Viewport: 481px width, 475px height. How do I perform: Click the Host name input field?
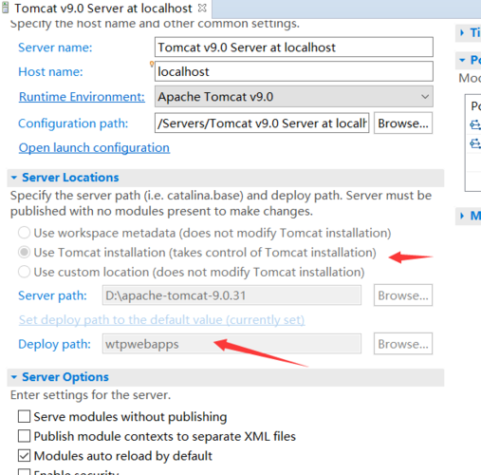[x=294, y=71]
